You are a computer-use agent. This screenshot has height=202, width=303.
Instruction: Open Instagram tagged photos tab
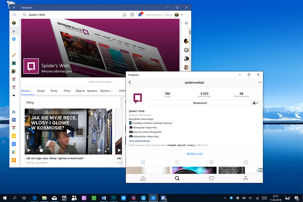246,162
